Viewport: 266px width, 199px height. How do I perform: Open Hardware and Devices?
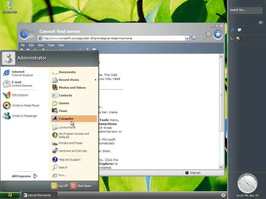point(74,151)
